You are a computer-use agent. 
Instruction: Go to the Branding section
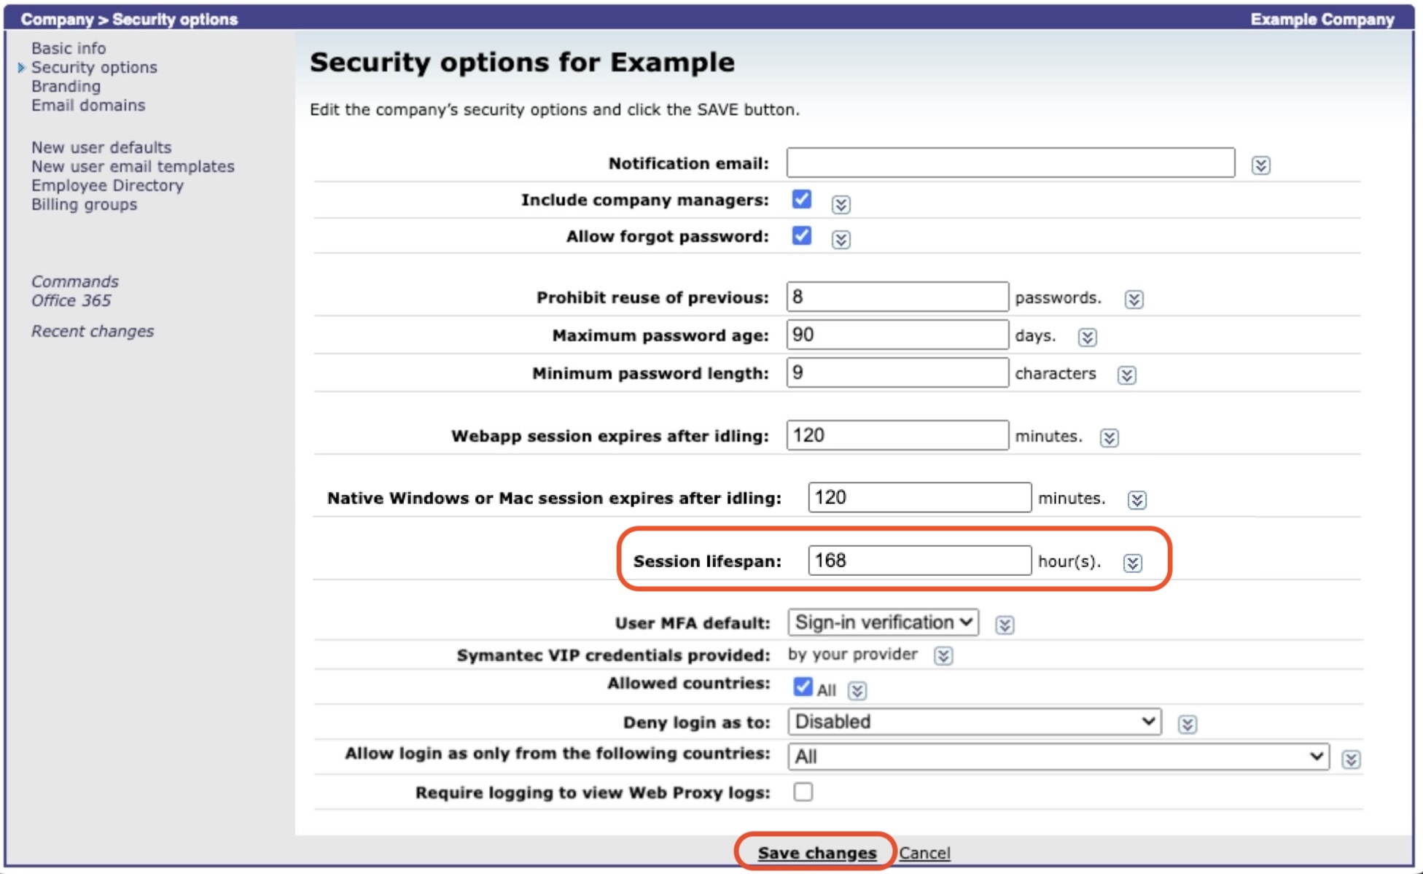(66, 86)
